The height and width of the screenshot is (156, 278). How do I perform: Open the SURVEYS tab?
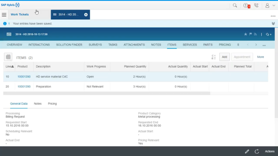(95, 45)
